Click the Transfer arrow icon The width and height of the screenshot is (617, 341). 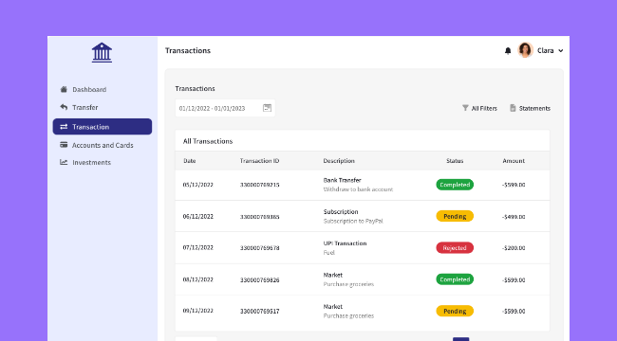pos(64,107)
